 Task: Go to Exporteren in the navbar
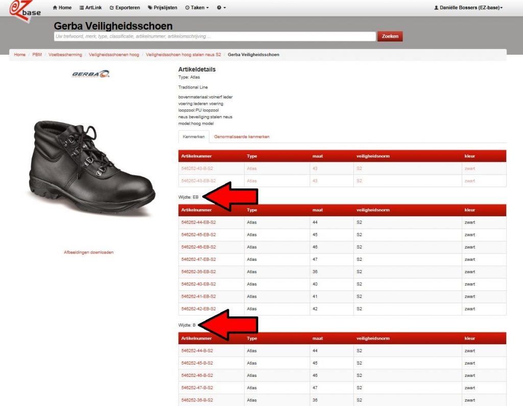click(x=125, y=8)
